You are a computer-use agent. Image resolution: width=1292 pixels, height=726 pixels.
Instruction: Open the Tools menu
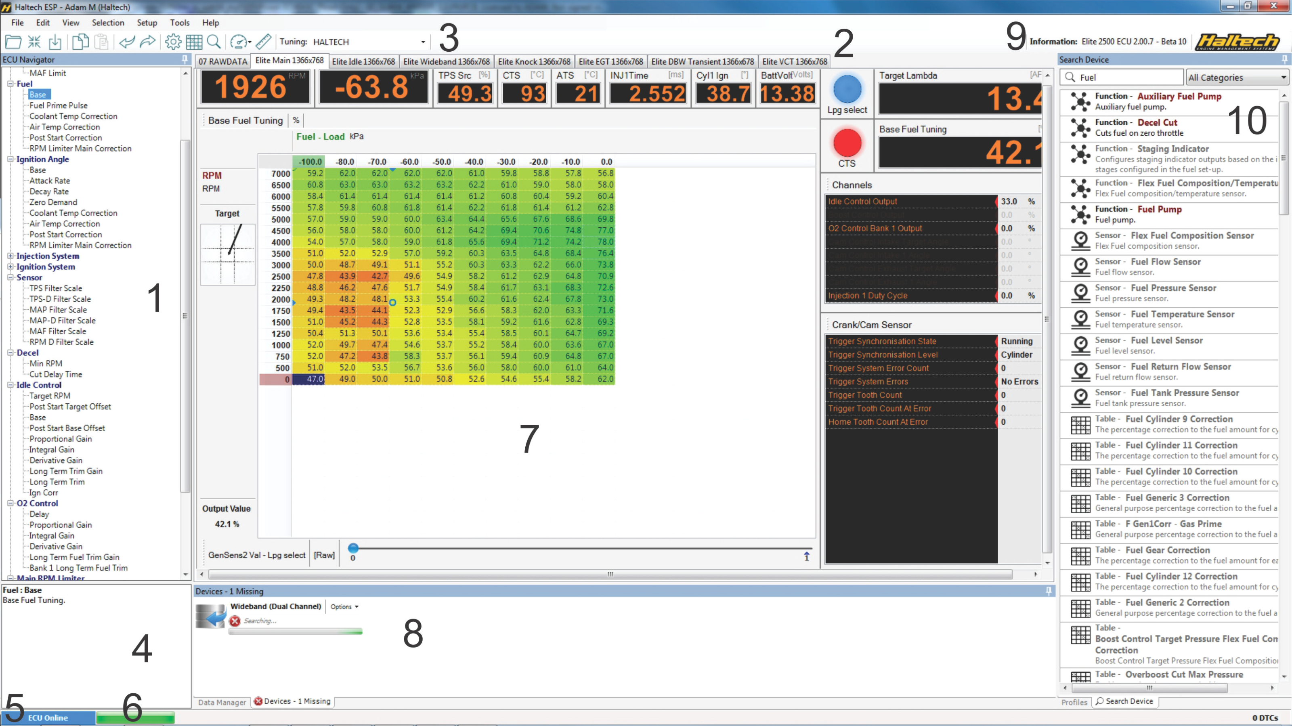[179, 23]
